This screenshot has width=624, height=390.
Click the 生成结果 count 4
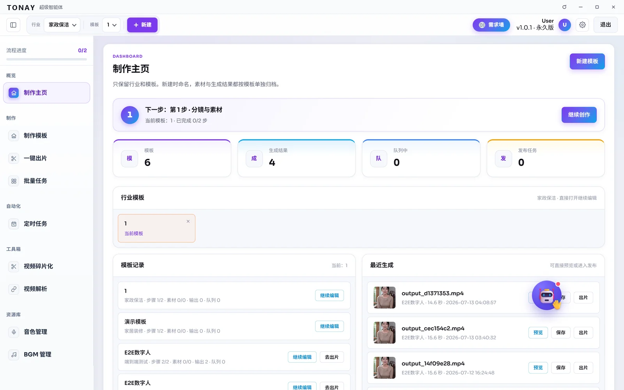point(272,163)
